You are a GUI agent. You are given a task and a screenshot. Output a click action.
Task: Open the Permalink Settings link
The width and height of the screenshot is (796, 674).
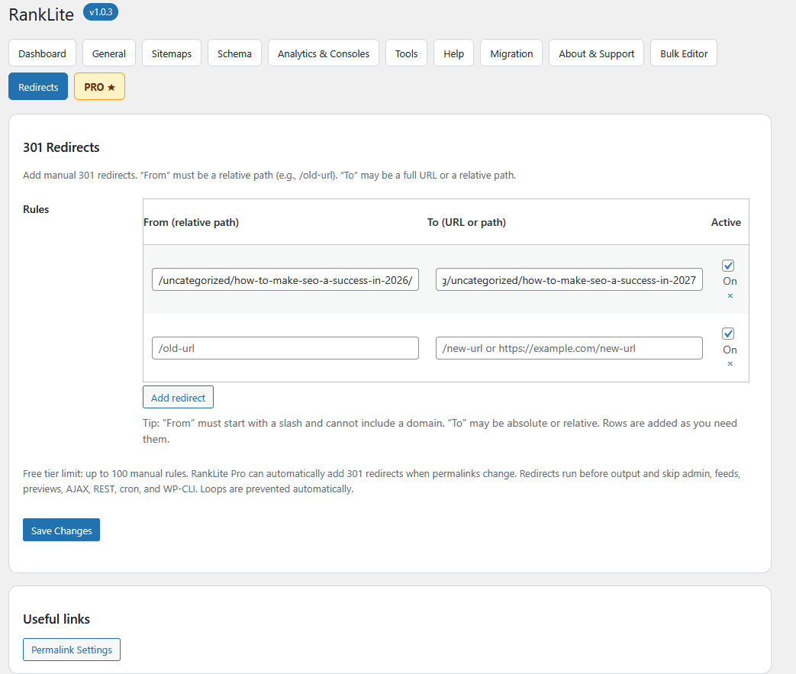(x=72, y=650)
